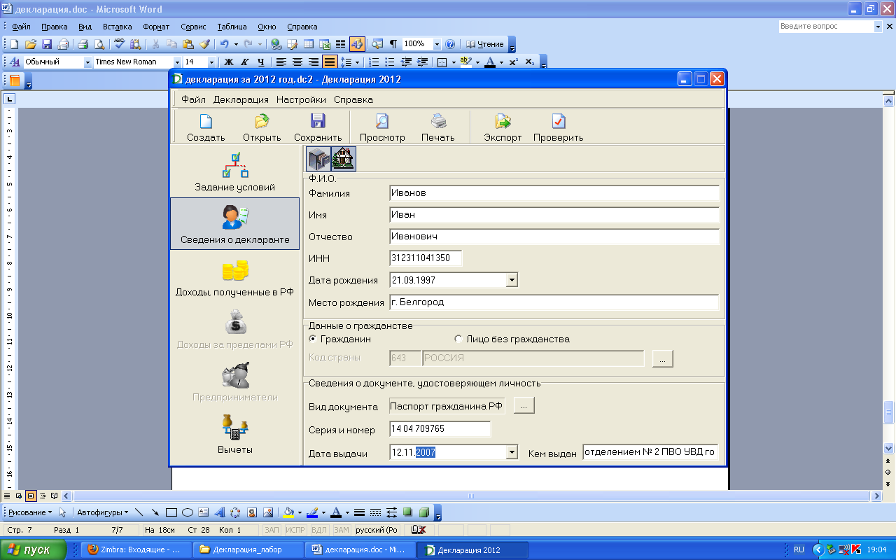896x560 pixels.
Task: Expand the Дата рождения date dropdown
Action: coord(512,280)
